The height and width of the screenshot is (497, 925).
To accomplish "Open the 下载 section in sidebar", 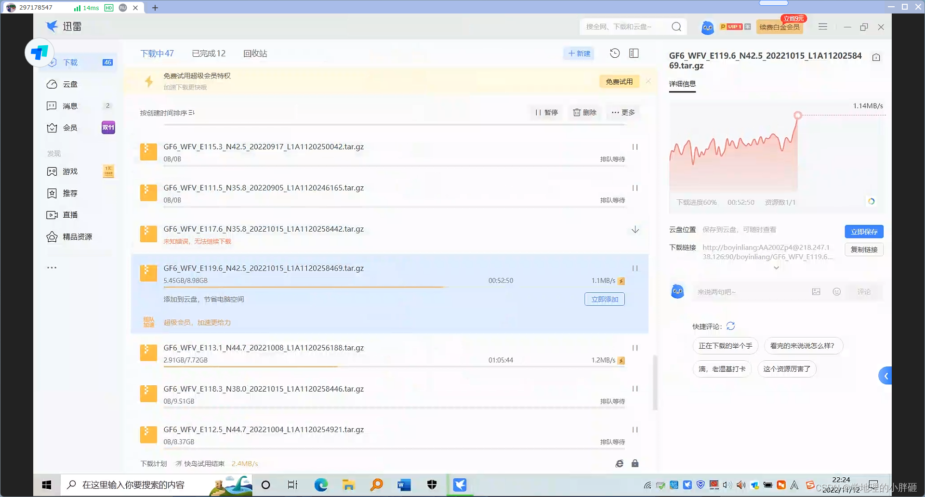I will coord(79,63).
